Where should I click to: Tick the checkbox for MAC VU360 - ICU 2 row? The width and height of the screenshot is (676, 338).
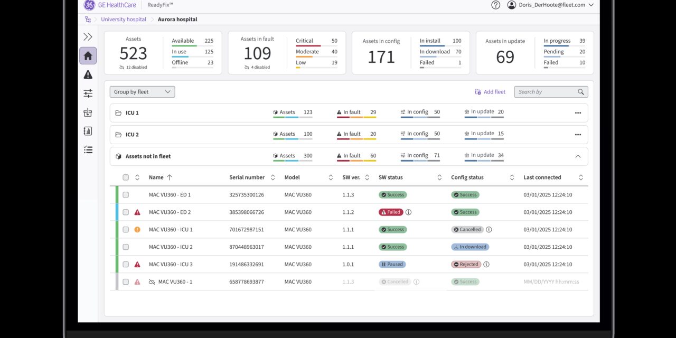tap(126, 247)
